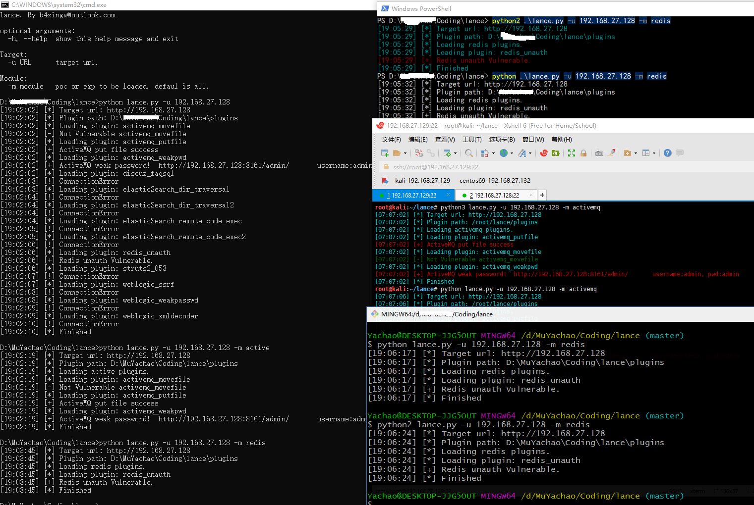The image size is (754, 505).
Task: Click 'Redis unauth Vulnerable.' at 19:02:06 in cmd
Action: point(106,260)
